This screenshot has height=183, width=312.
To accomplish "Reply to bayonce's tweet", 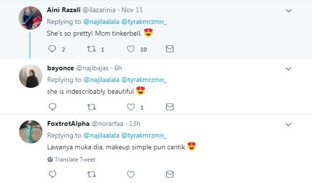I will pos(53,107).
